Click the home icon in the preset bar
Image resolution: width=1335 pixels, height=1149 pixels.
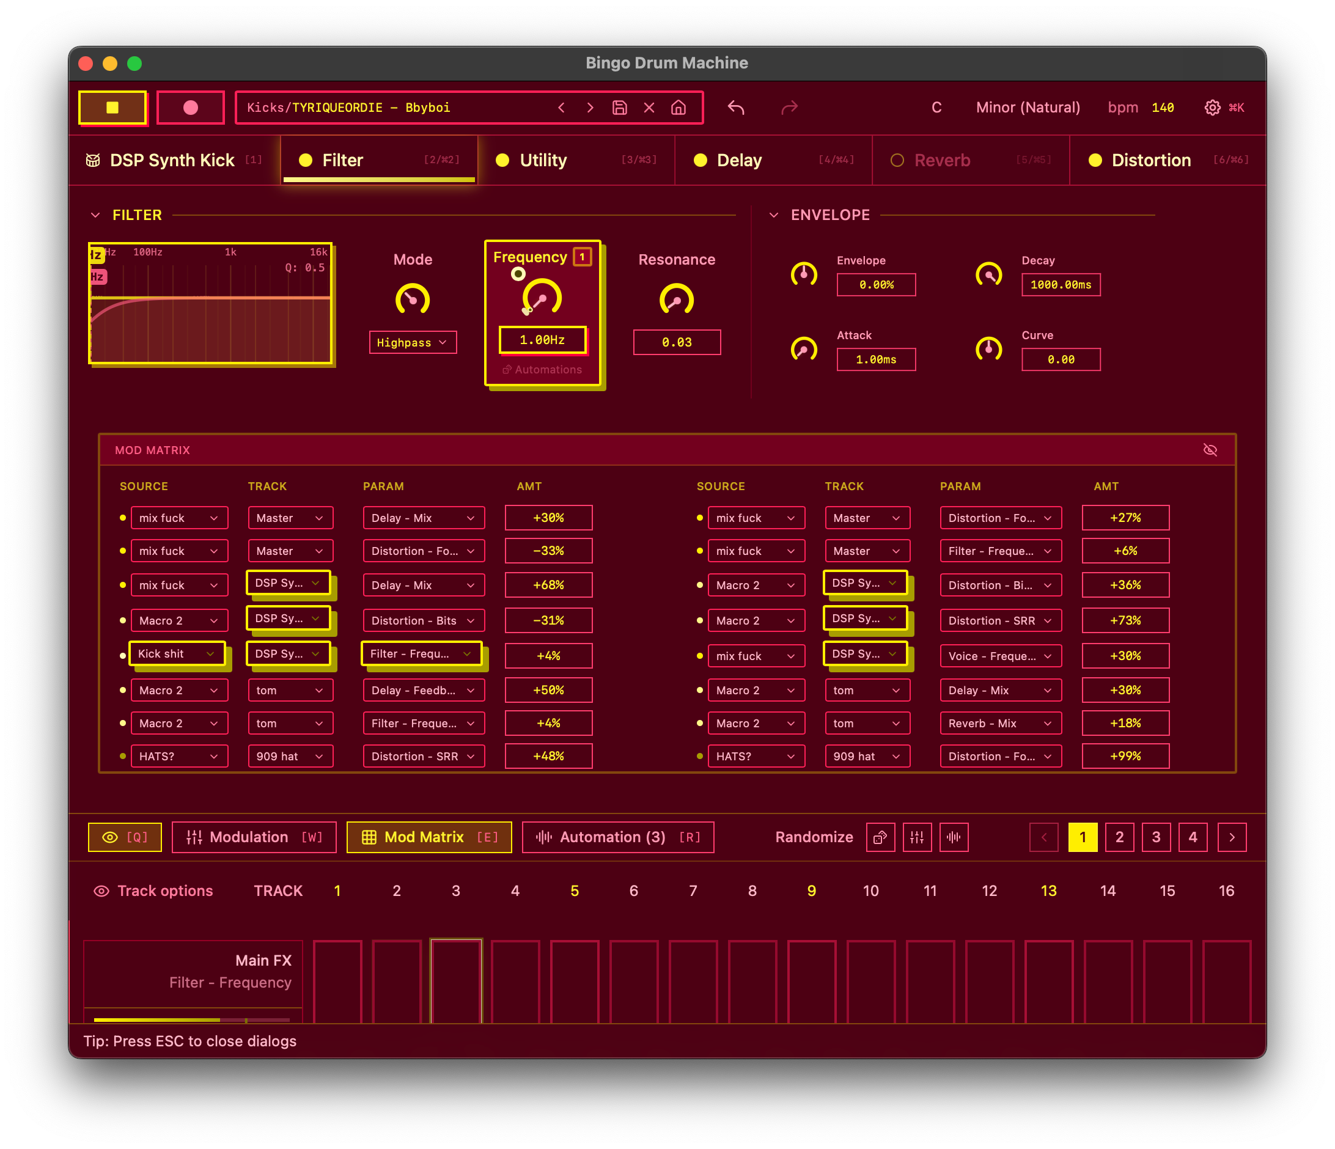678,108
